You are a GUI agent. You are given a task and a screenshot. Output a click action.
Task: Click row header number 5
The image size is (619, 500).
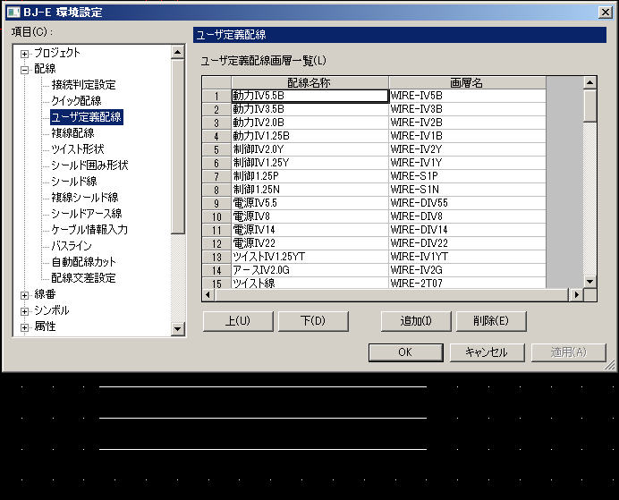coord(216,149)
